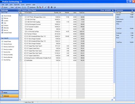This screenshot has height=104, width=135.
Task: Open the Estimate menu
Action: (17, 5)
